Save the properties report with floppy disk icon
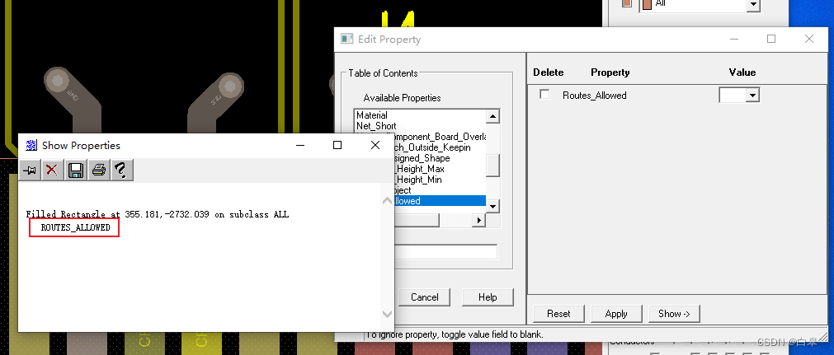 pyautogui.click(x=76, y=170)
